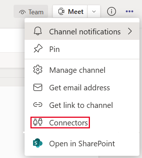The height and width of the screenshot is (158, 142).
Task: Expand Channel notifications chevron arrow
Action: point(130,31)
